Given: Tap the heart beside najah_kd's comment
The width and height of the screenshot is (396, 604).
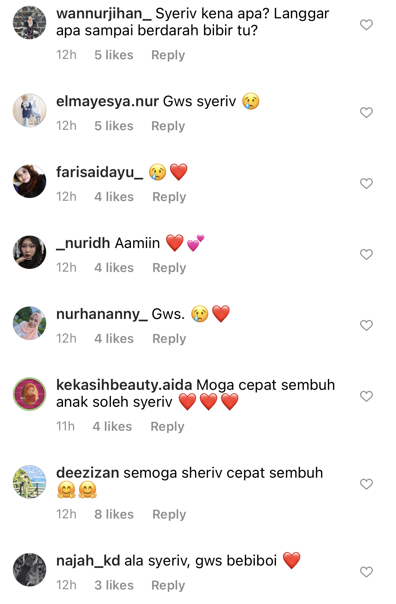Looking at the screenshot, I should pos(366,572).
